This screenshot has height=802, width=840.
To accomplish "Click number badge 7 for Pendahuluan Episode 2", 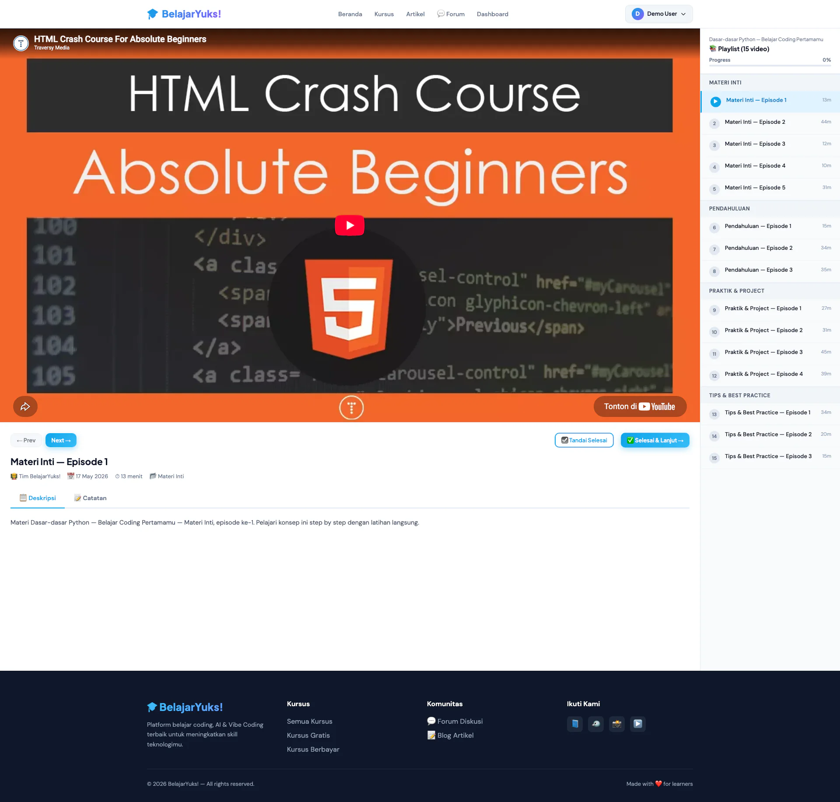I will click(x=714, y=249).
